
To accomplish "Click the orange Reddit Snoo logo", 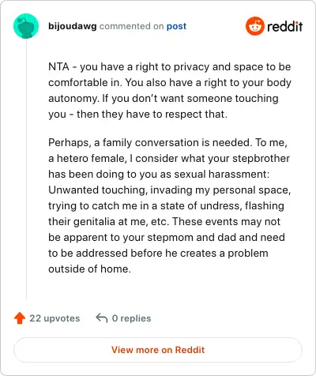I will (254, 26).
